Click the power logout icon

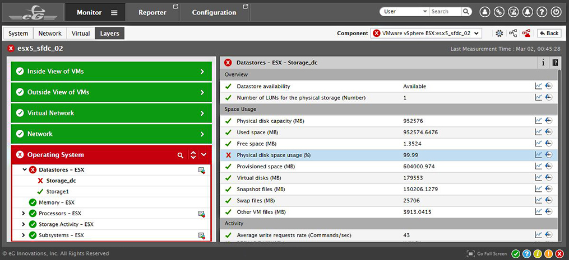click(556, 12)
